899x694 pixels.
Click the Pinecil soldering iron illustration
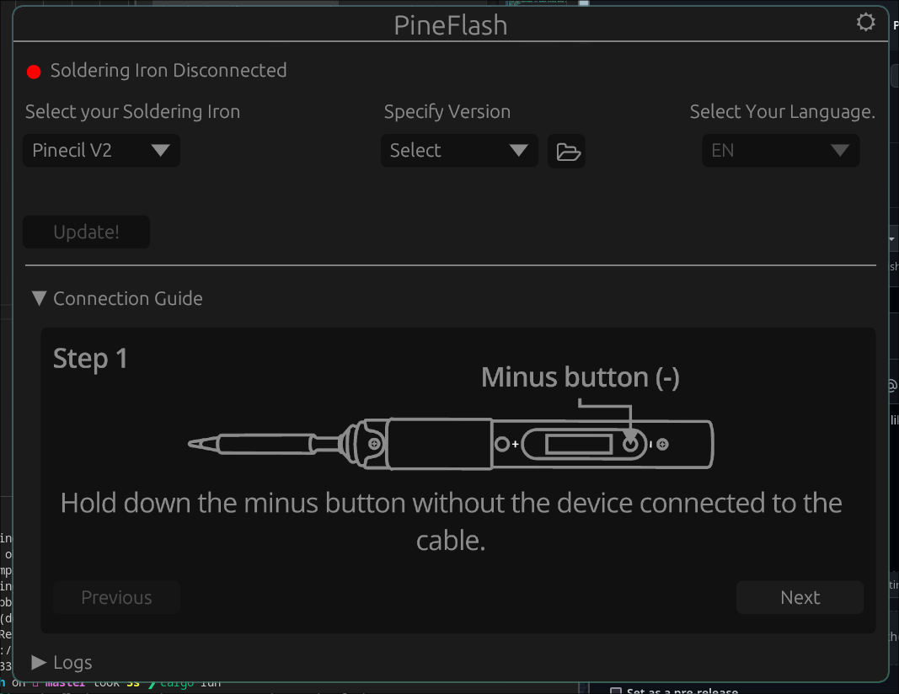click(452, 444)
